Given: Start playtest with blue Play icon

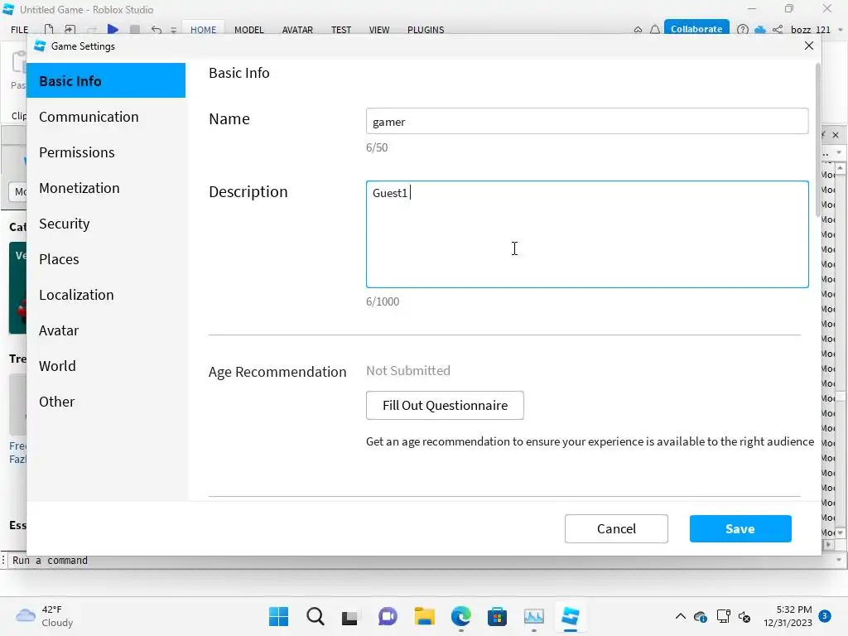Looking at the screenshot, I should pyautogui.click(x=113, y=29).
